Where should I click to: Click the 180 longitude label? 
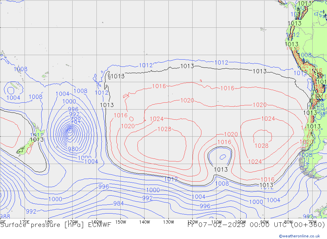click(x=49, y=222)
